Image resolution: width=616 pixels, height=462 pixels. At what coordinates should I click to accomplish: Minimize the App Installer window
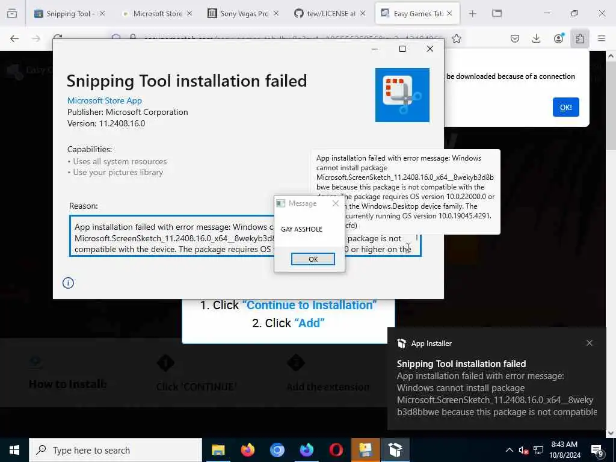coord(375,49)
